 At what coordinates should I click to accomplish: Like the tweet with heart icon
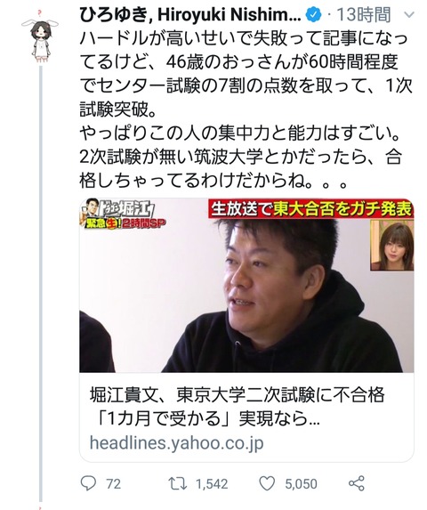pyautogui.click(x=267, y=483)
